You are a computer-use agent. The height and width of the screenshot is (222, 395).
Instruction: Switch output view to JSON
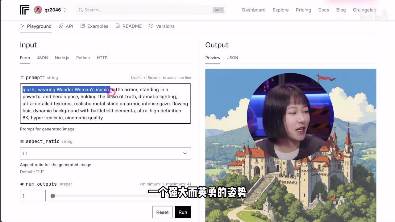(x=233, y=58)
